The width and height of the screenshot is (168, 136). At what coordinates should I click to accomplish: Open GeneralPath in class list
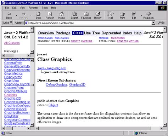13,63
